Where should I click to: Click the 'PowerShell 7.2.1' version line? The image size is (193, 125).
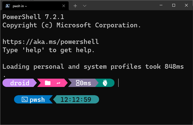pos(33,17)
